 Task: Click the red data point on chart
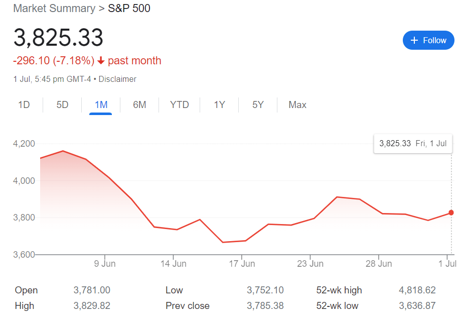pyautogui.click(x=451, y=212)
